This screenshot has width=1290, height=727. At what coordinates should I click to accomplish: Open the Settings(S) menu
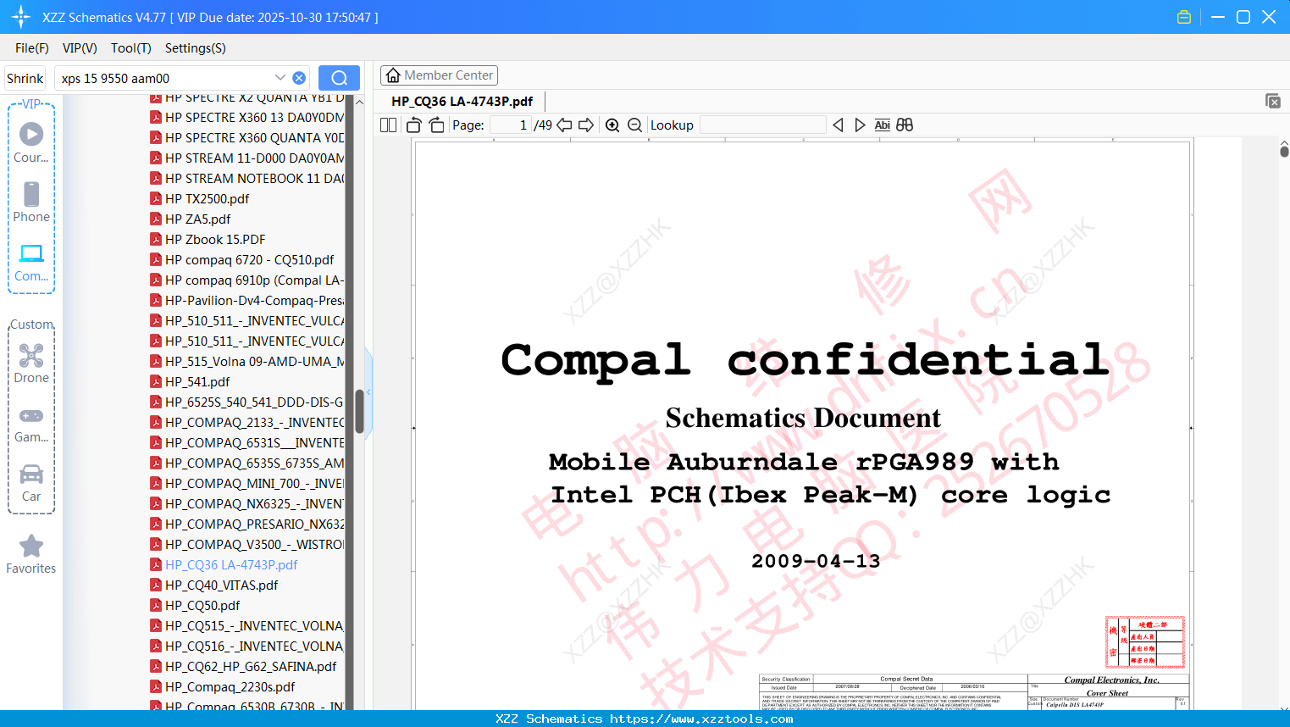click(196, 48)
